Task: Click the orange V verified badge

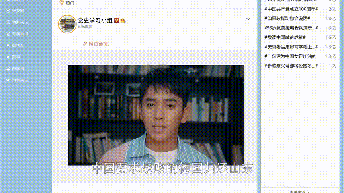Action: click(x=117, y=20)
